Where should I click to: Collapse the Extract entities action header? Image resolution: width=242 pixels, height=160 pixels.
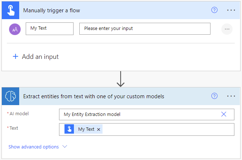click(109, 96)
